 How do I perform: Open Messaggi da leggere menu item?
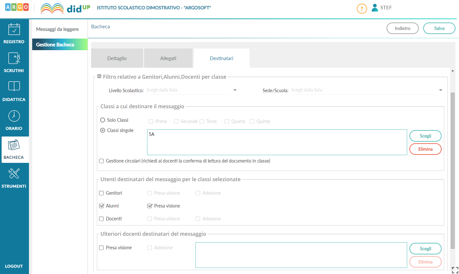(57, 29)
